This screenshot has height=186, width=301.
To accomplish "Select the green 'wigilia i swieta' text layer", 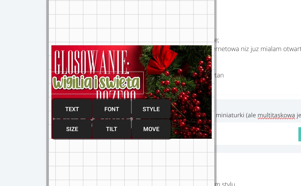I will (96, 83).
